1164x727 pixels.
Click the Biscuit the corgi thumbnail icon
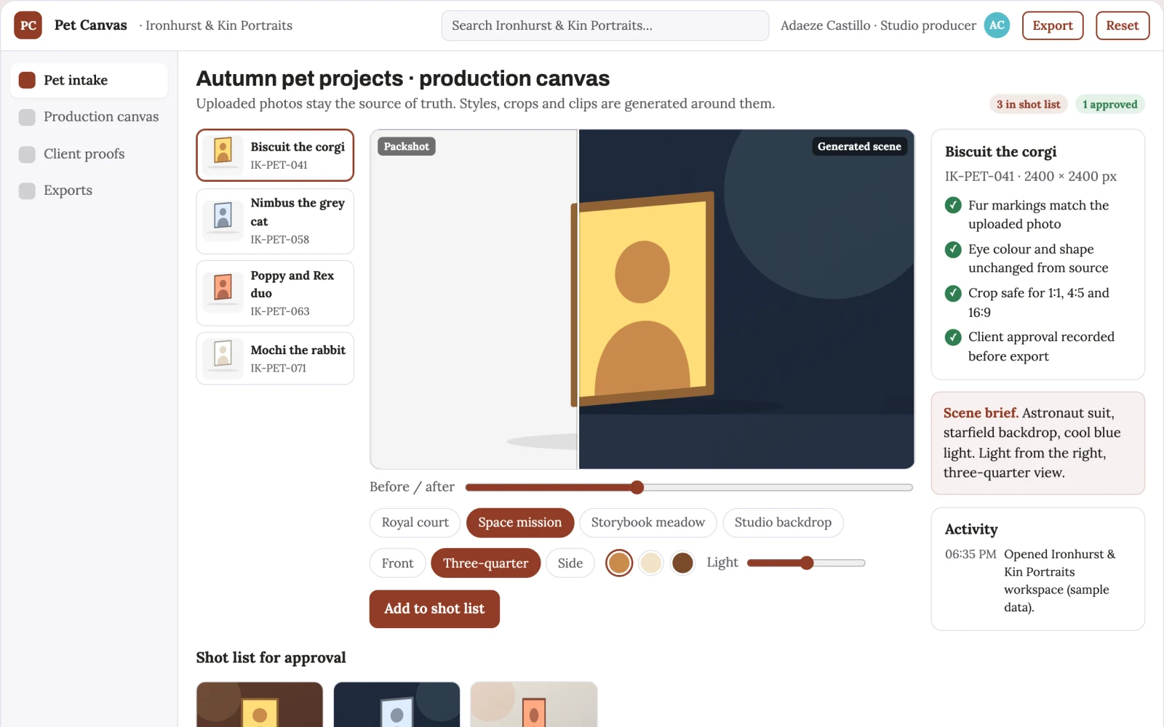coord(223,155)
